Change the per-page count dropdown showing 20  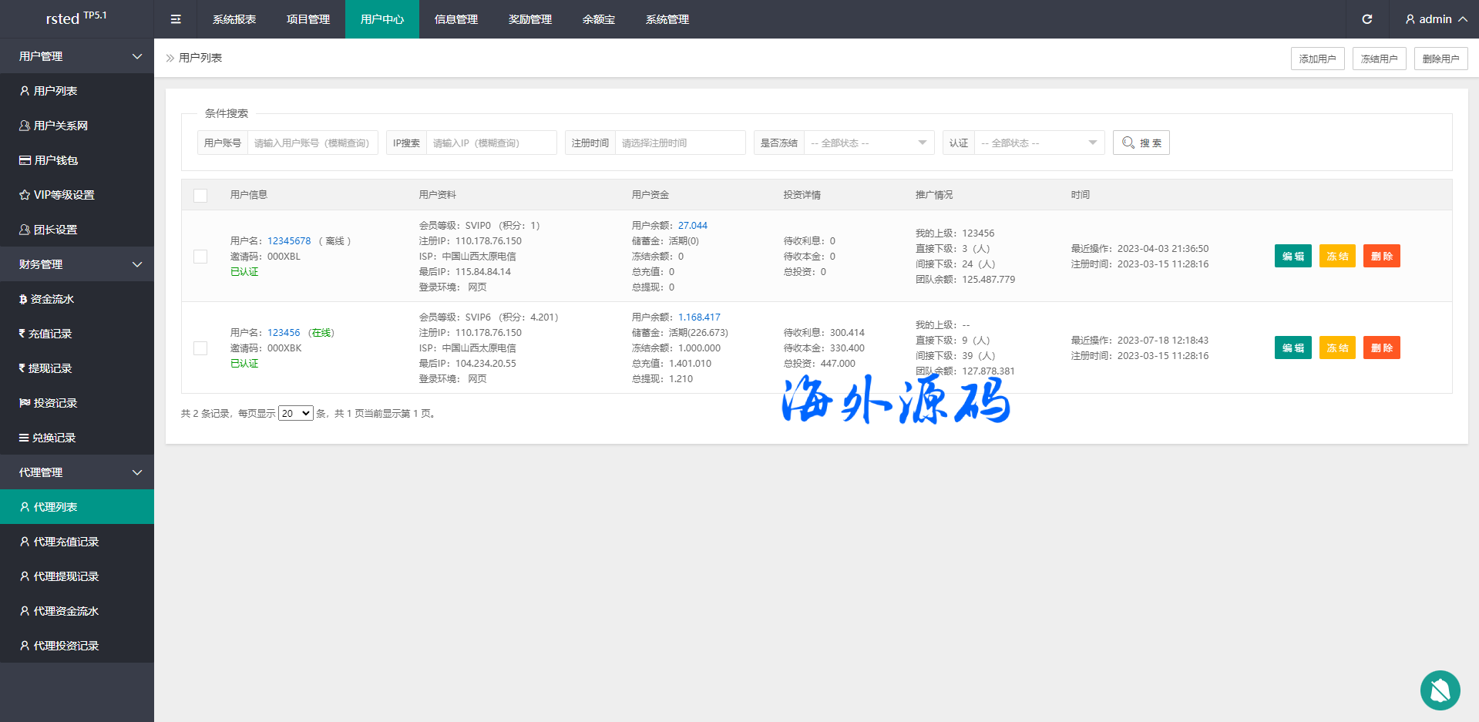(x=295, y=414)
